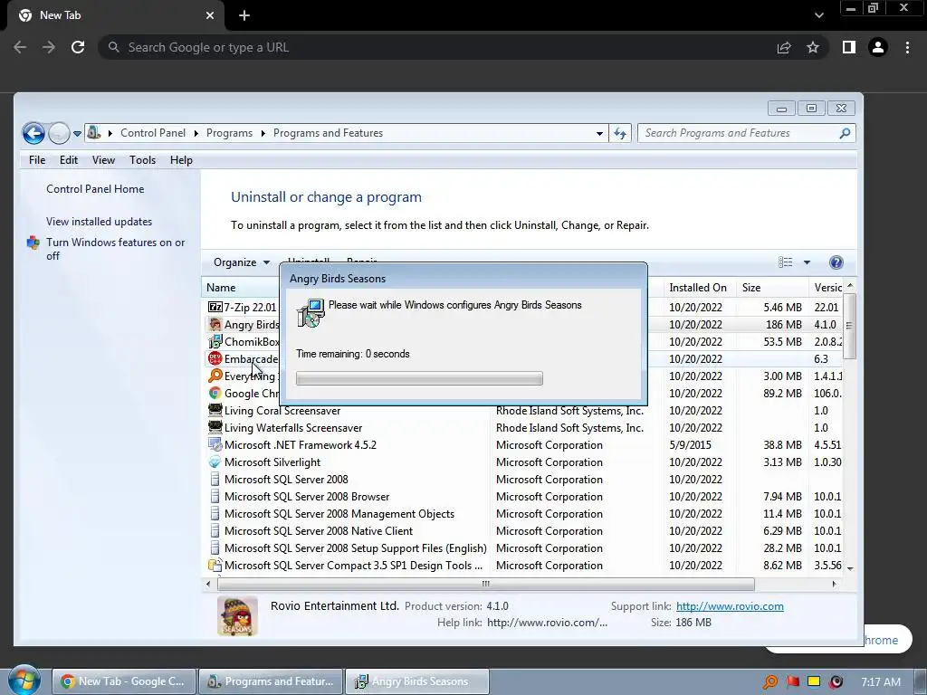Select the Google Chrome program icon

click(x=215, y=393)
